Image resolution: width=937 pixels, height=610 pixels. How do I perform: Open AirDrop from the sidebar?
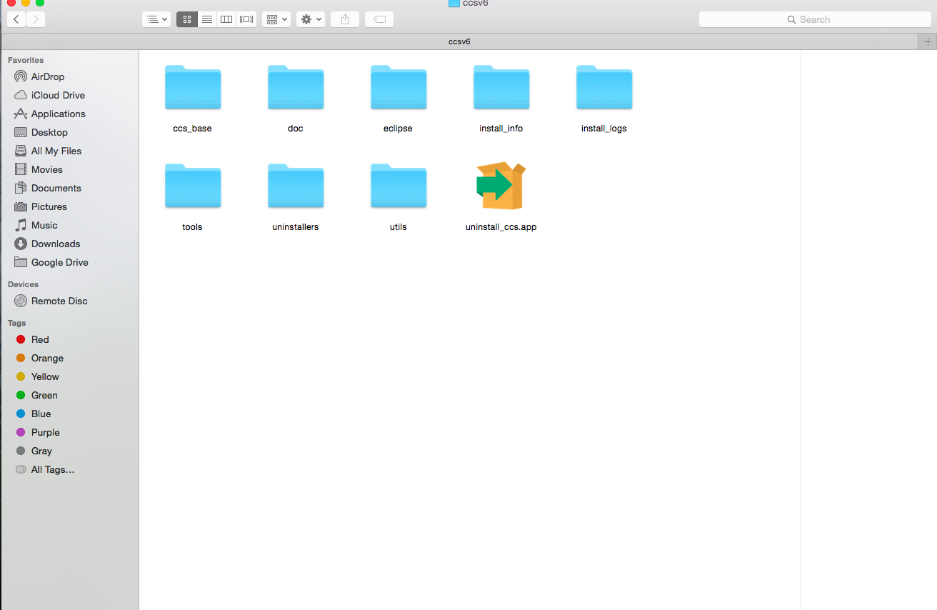(x=49, y=76)
